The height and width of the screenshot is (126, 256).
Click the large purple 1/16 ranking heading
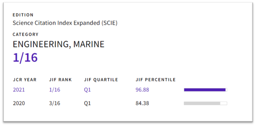[25, 58]
